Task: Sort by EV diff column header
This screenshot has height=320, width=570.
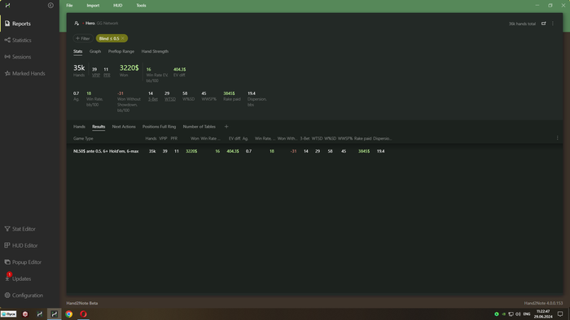Action: click(x=235, y=138)
